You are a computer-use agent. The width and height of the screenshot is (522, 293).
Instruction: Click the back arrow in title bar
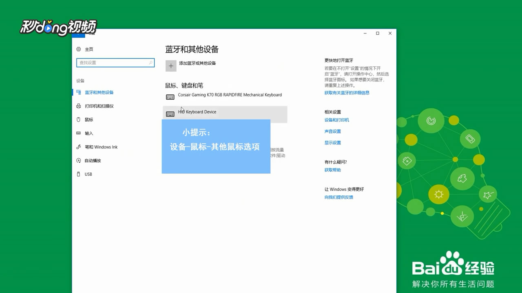click(x=78, y=34)
